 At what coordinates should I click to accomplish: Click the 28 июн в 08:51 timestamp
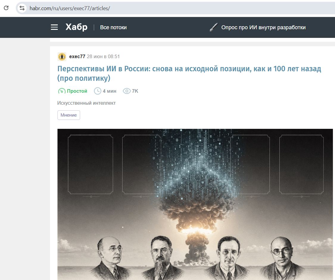click(103, 56)
